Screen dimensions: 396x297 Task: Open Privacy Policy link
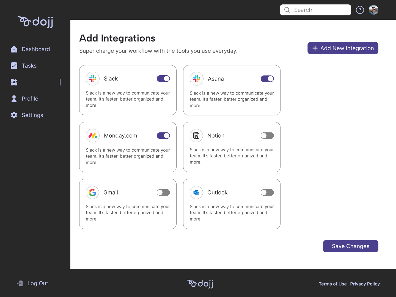click(365, 284)
